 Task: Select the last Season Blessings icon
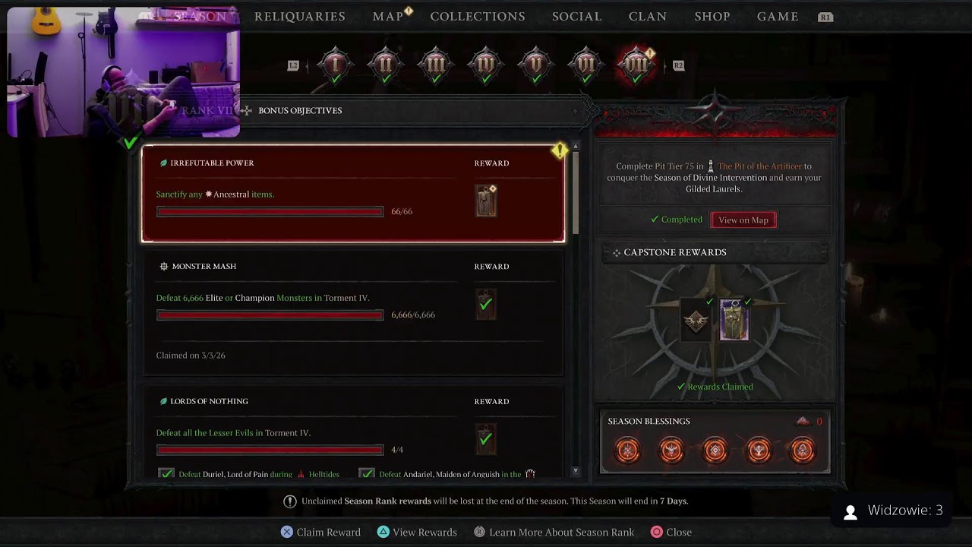803,451
